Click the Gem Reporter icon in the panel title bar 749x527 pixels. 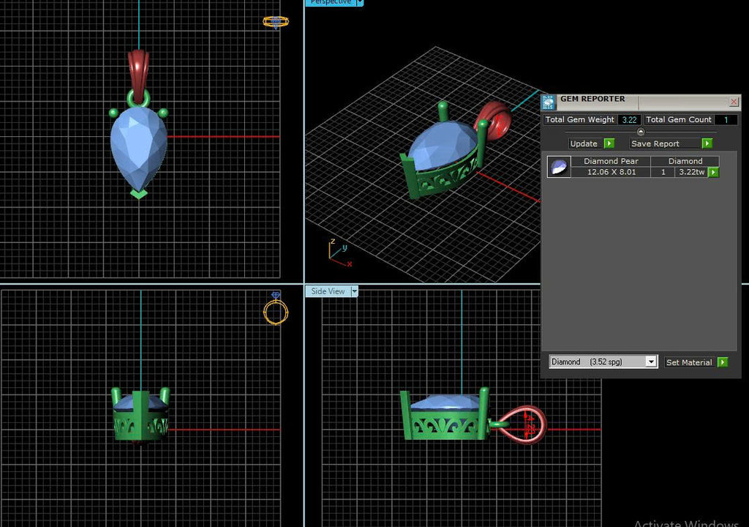click(548, 102)
